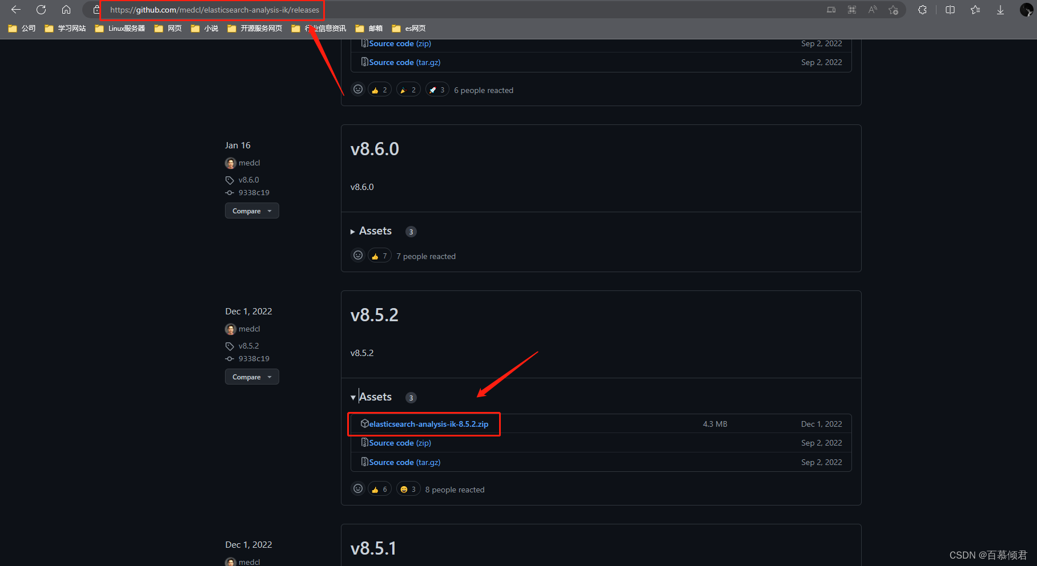Open browser downloads icon

click(1000, 10)
